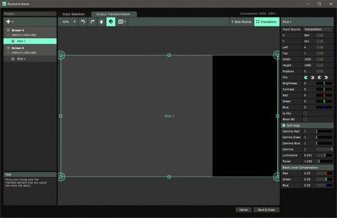The height and width of the screenshot is (218, 337).
Task: Click the Height value 1080 field
Action: click(309, 65)
